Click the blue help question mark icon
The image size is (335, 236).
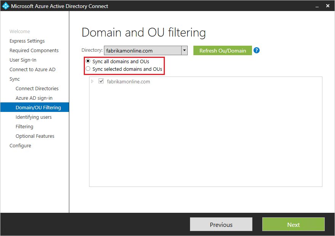tap(257, 50)
